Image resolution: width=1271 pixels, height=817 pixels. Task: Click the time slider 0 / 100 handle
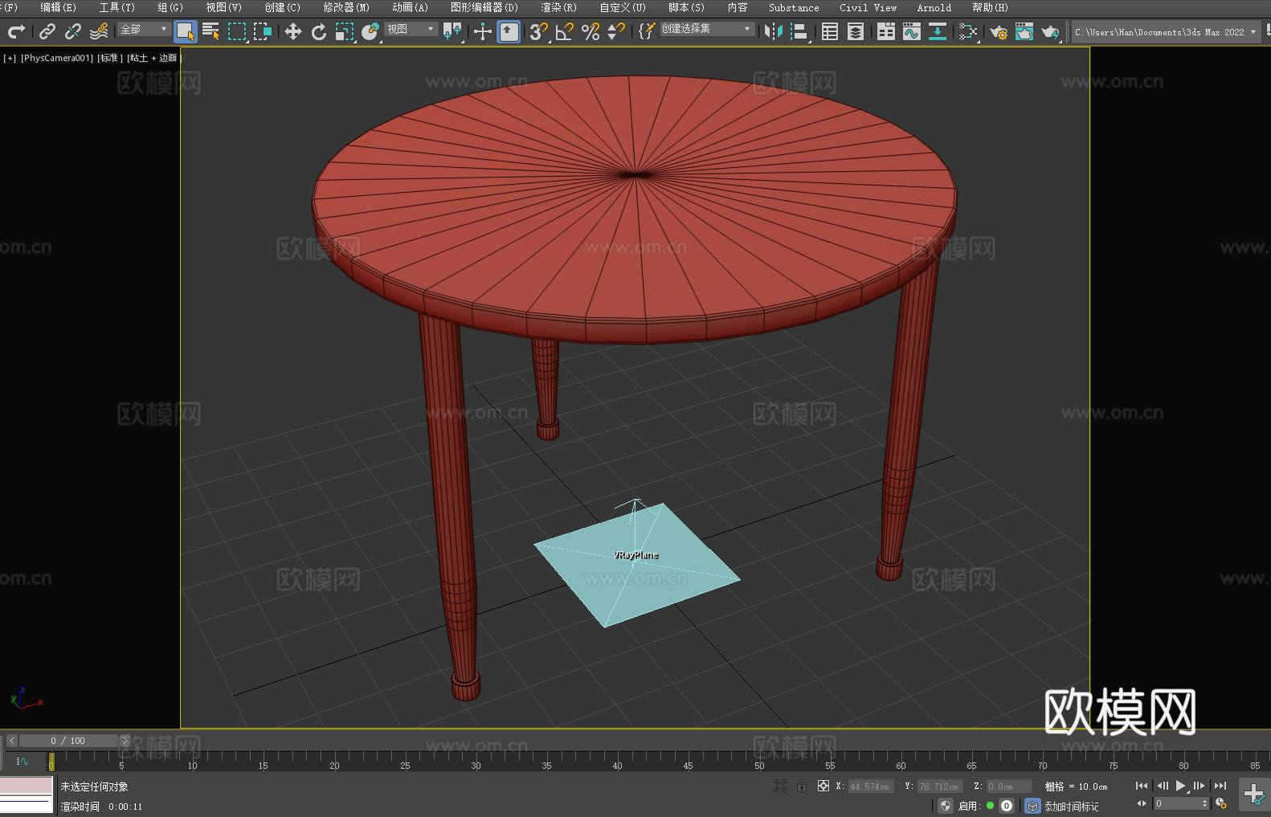coord(68,741)
